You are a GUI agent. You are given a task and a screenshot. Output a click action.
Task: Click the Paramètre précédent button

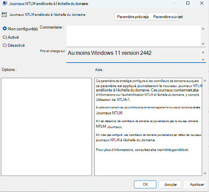130,16
